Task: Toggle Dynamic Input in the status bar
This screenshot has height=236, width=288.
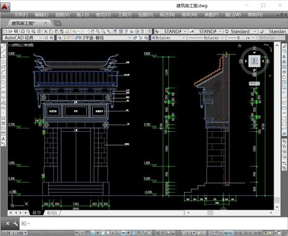Action: point(123,233)
